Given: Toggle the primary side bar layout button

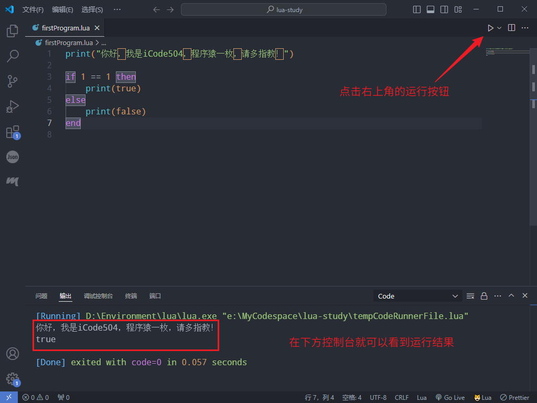Looking at the screenshot, I should tap(417, 9).
